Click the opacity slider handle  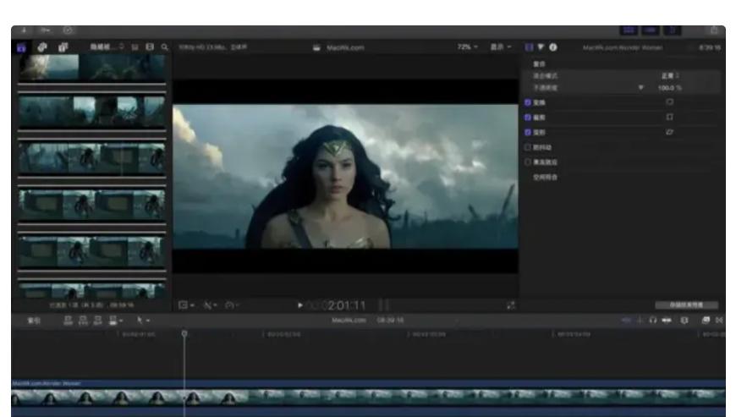coord(641,87)
